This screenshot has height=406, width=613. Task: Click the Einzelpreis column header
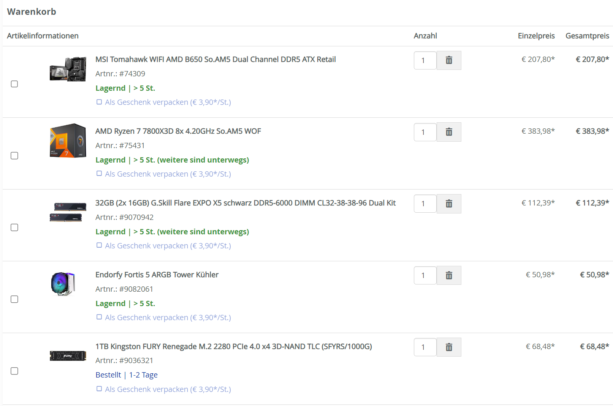536,36
